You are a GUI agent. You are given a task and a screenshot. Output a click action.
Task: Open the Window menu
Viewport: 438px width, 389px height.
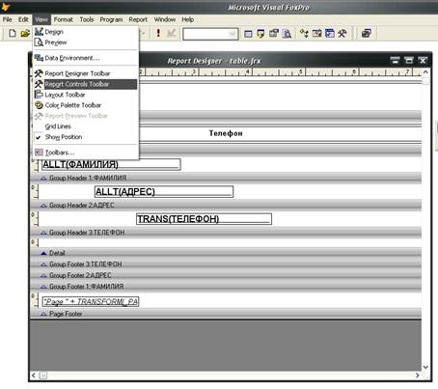click(165, 19)
